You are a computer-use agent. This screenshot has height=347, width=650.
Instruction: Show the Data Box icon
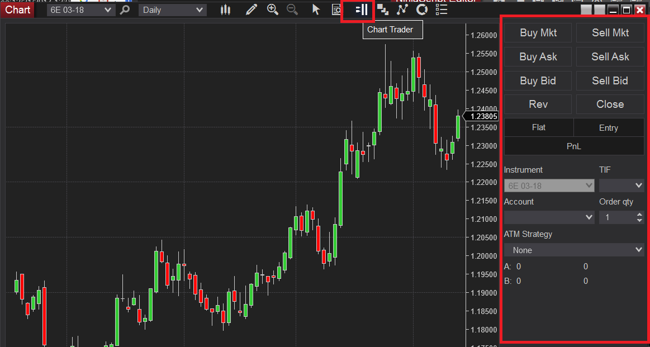pyautogui.click(x=336, y=9)
